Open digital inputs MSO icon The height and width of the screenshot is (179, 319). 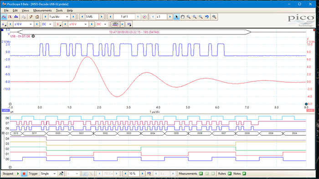[115, 25]
